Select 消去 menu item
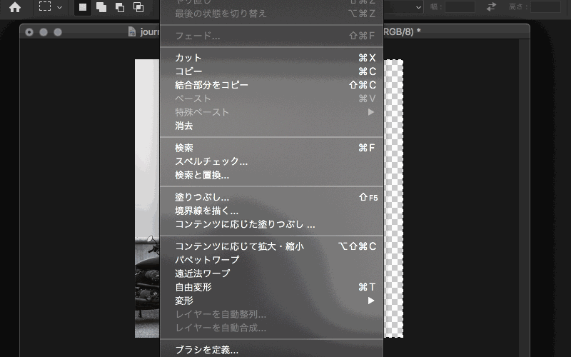Viewport: 571px width, 357px height. click(x=272, y=126)
